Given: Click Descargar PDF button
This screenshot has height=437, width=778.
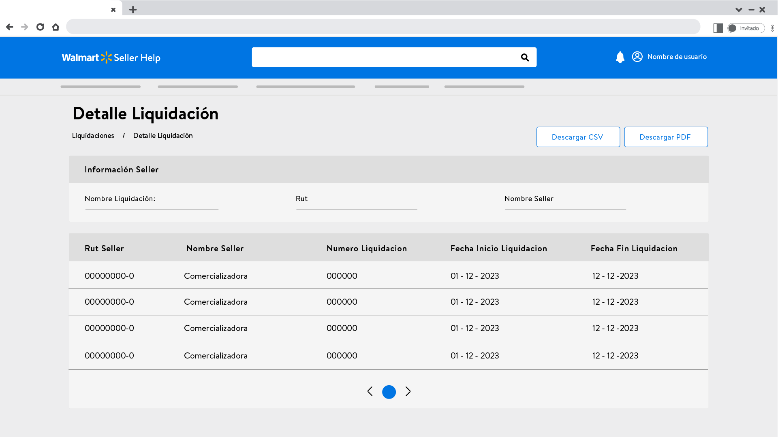Looking at the screenshot, I should 666,137.
